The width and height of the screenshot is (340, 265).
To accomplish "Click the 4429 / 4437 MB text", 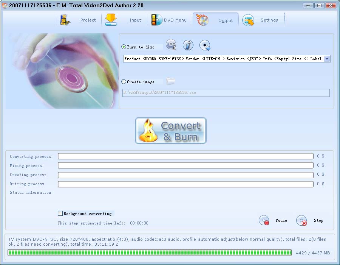I will (x=313, y=253).
